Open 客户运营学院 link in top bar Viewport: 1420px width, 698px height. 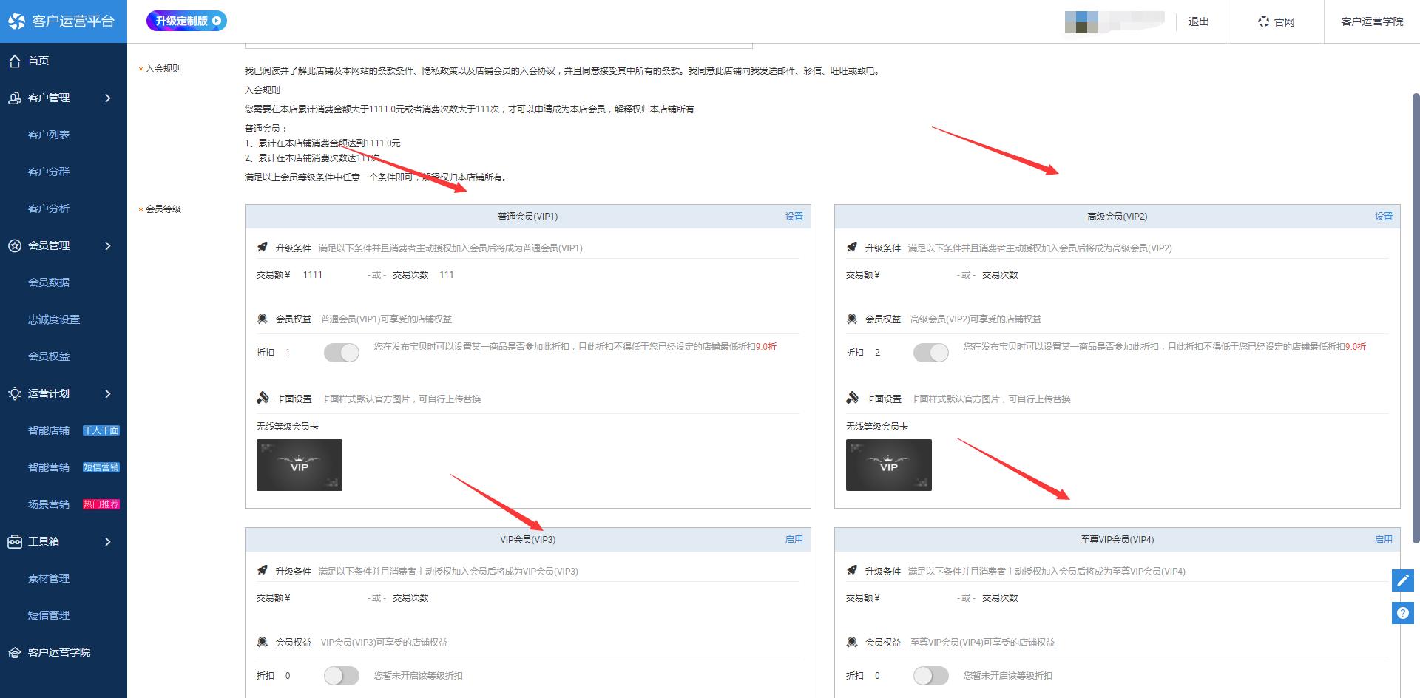[1372, 21]
